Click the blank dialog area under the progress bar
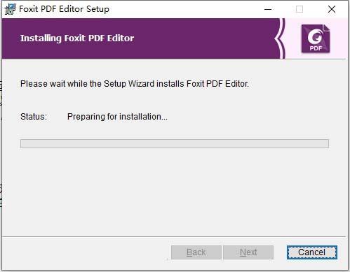Viewport: 350px width, 272px height. click(175, 191)
